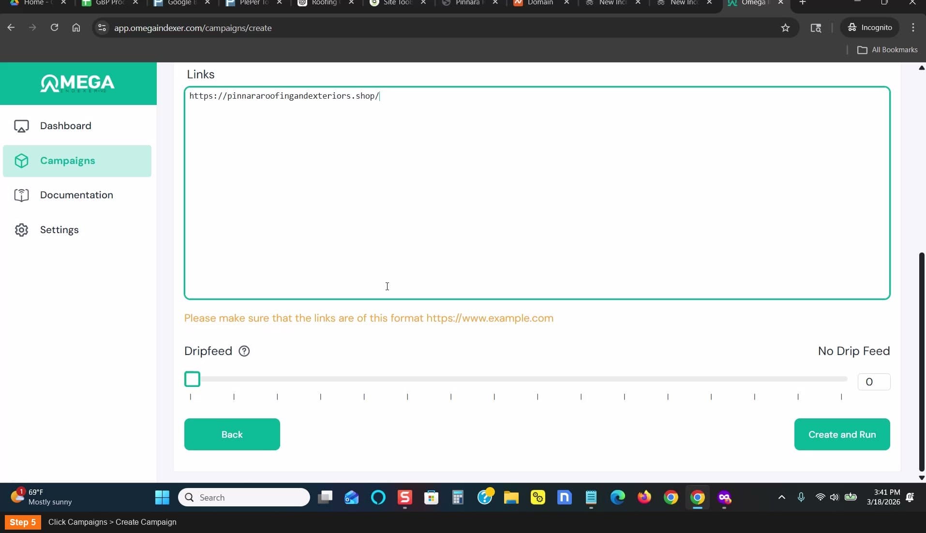Open Outlook from the taskbar

click(x=352, y=497)
